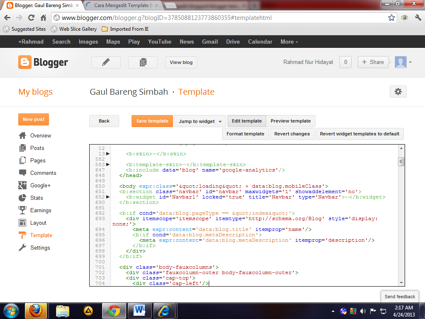Viewport: 425px width, 319px height.
Task: Open the Jump to widget dropdown
Action: coord(200,121)
